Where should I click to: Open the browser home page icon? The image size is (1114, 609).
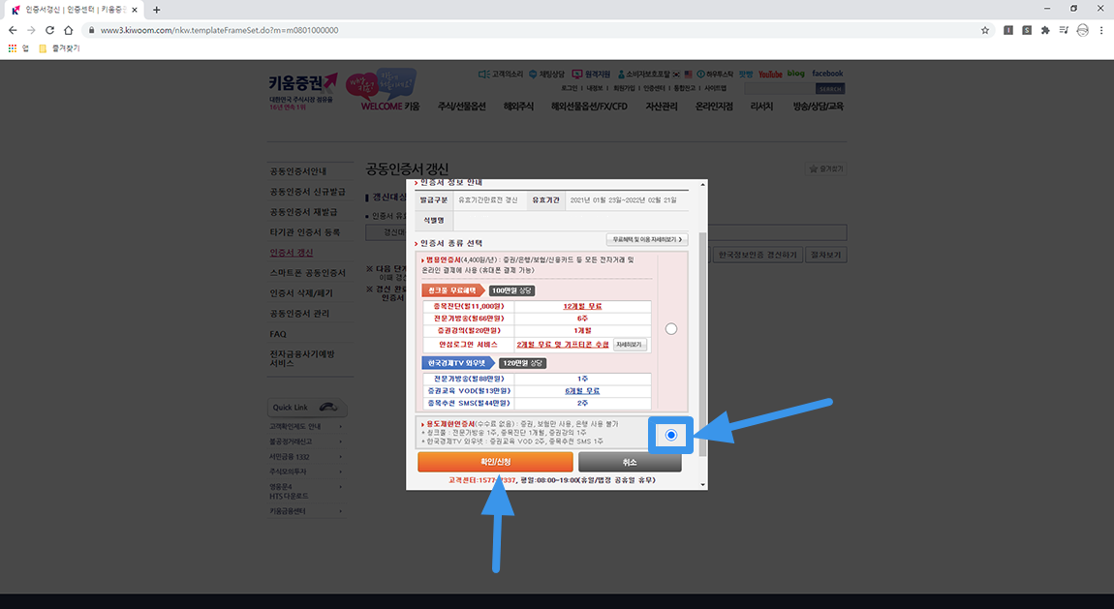tap(68, 30)
